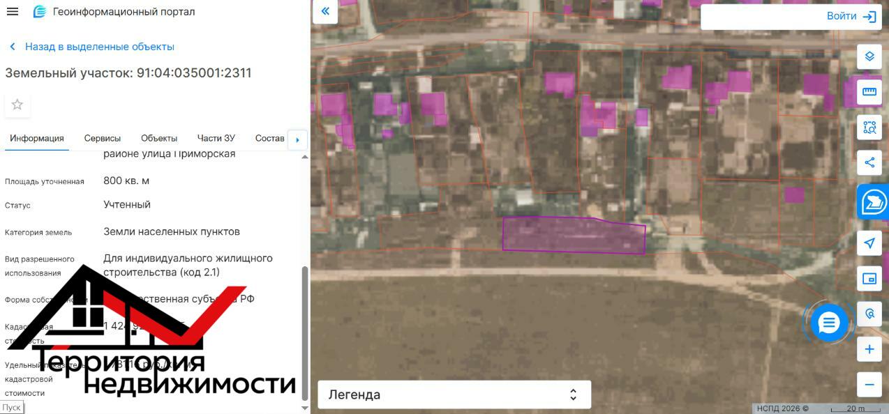The height and width of the screenshot is (414, 889).
Task: Activate search by area selection tool
Action: click(869, 128)
